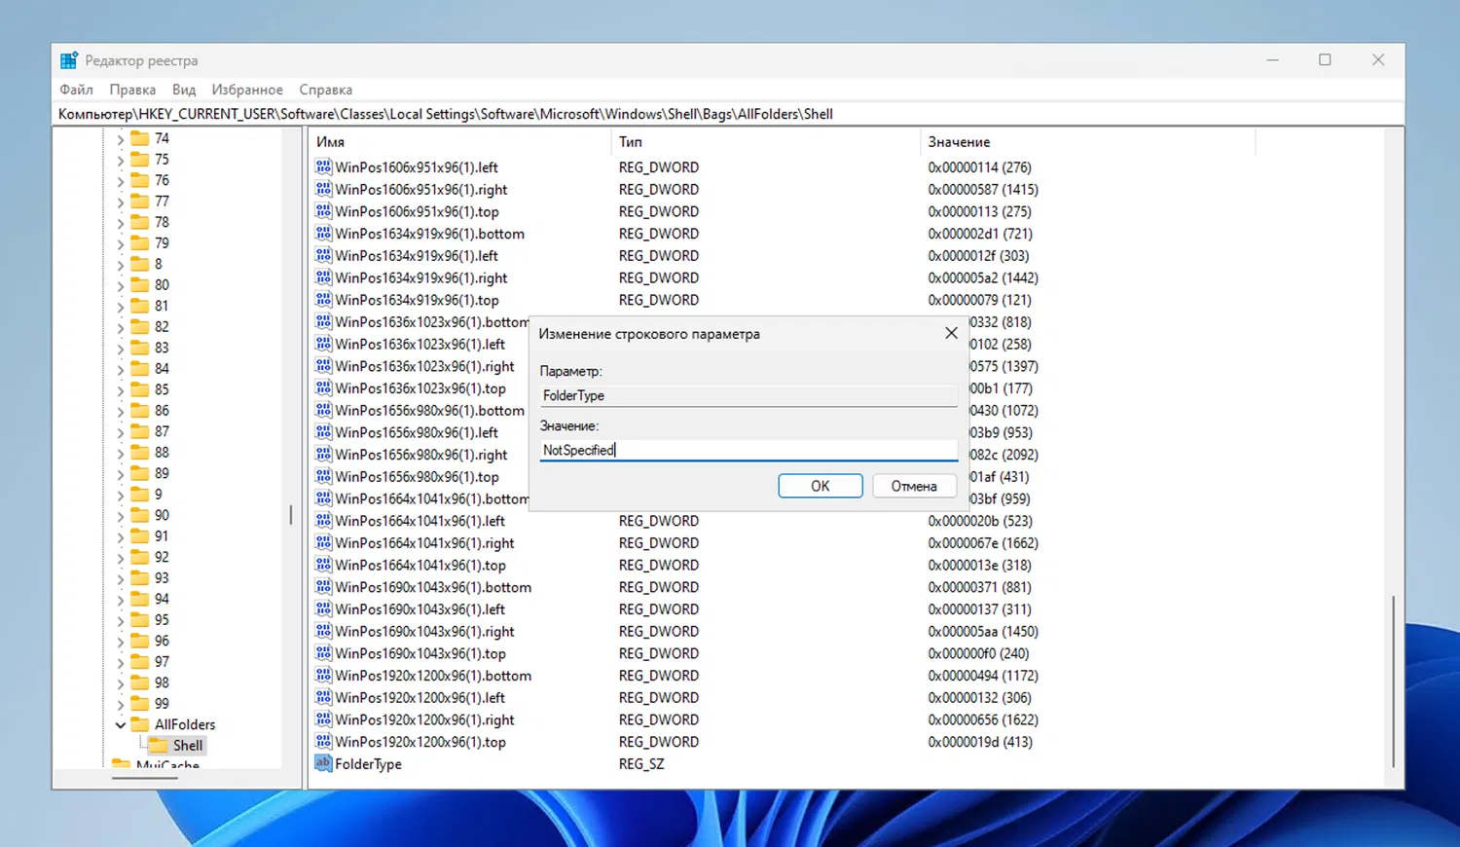Select the WinPos1920x1200x96(1).right value name

point(424,719)
